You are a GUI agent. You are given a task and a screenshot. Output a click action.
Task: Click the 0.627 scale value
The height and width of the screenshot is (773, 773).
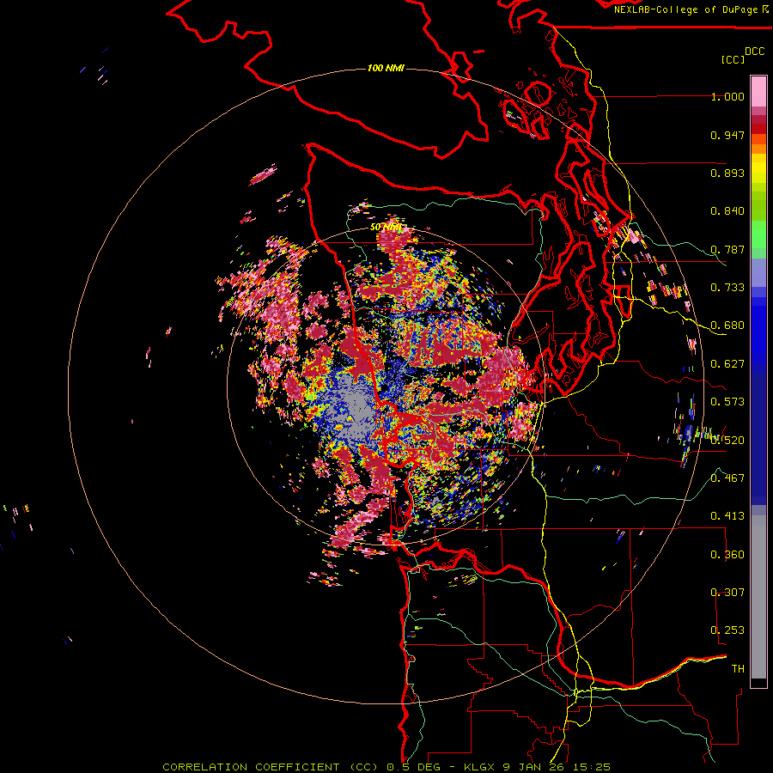(727, 364)
